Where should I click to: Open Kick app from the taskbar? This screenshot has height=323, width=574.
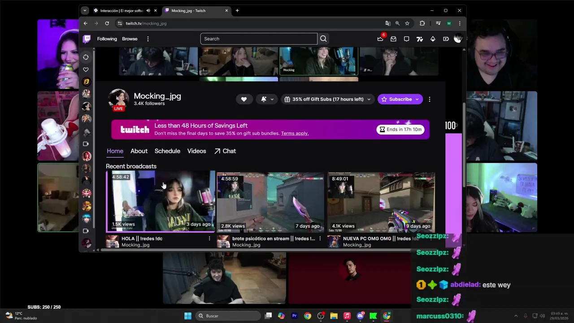[373, 316]
